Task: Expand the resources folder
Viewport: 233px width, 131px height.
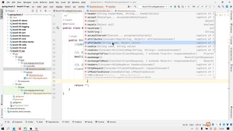Action: pyautogui.click(x=16, y=81)
